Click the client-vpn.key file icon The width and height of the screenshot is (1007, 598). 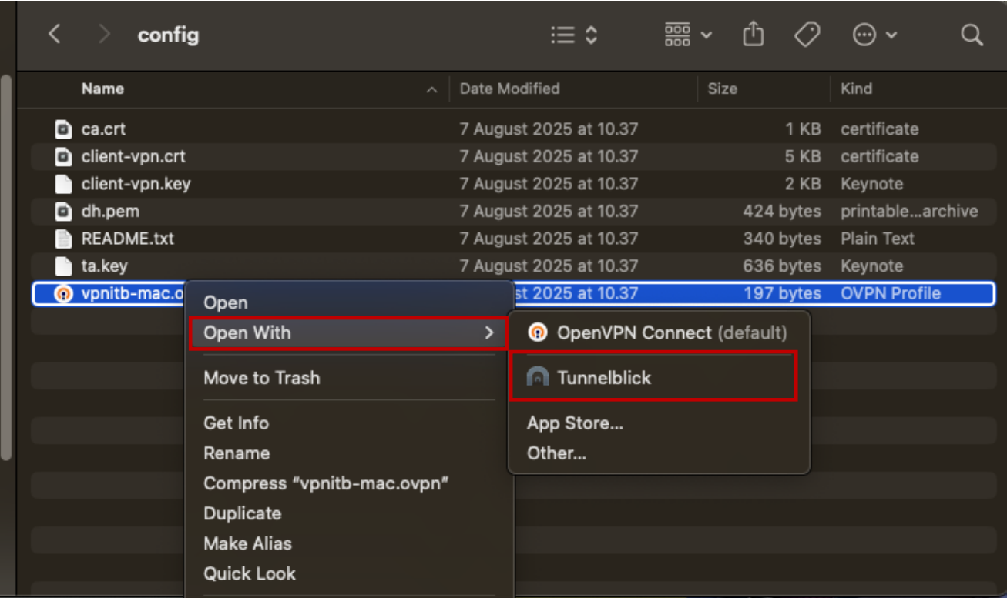pos(63,184)
